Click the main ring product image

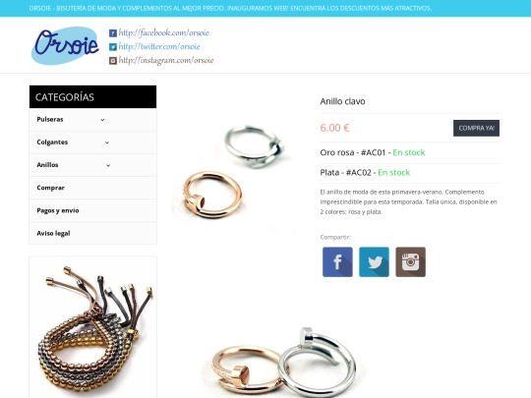click(235, 171)
